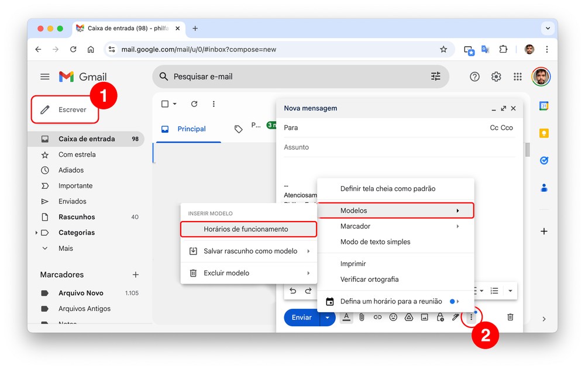Open Google apps grid
Screen dimensions: 585x369
point(517,77)
